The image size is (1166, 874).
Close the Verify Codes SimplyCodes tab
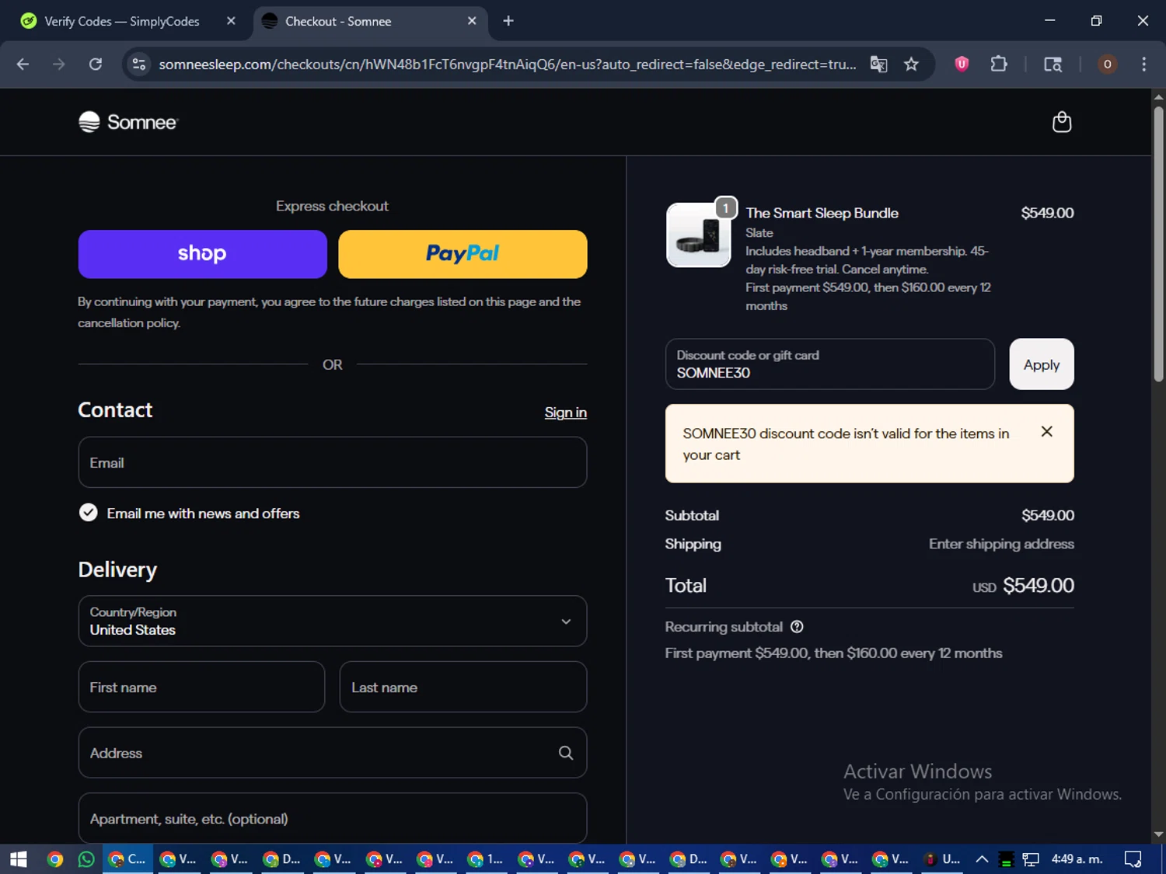coord(231,21)
